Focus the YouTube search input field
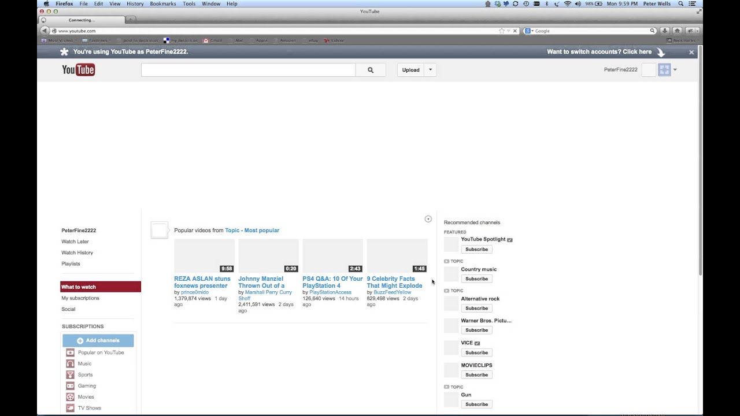Viewport: 740px width, 416px height. point(248,70)
